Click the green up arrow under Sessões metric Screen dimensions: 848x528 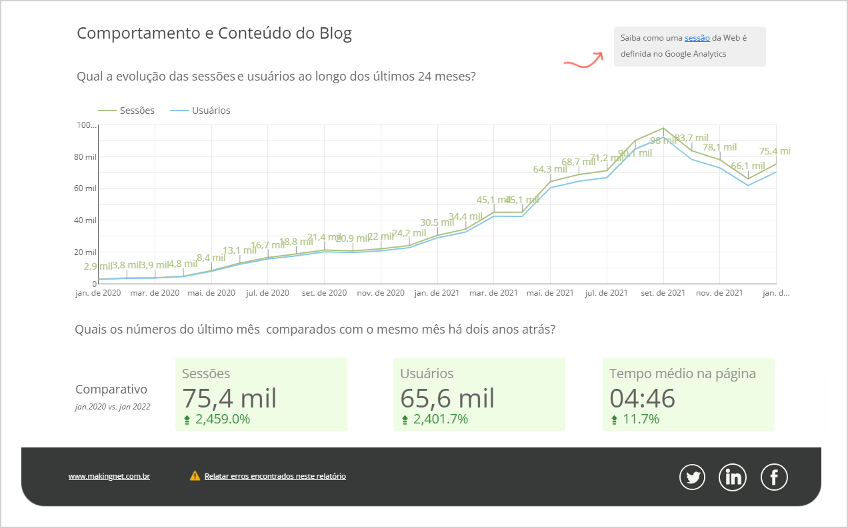[x=188, y=419]
